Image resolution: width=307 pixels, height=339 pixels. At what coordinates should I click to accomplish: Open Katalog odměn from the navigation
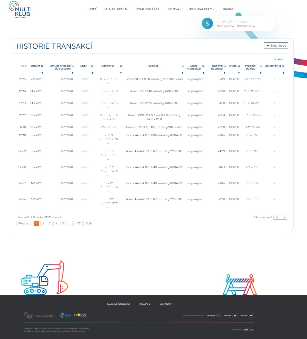115,9
